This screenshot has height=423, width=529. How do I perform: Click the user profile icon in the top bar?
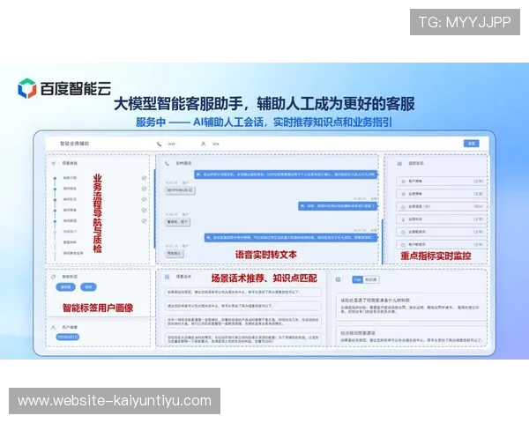[203, 144]
